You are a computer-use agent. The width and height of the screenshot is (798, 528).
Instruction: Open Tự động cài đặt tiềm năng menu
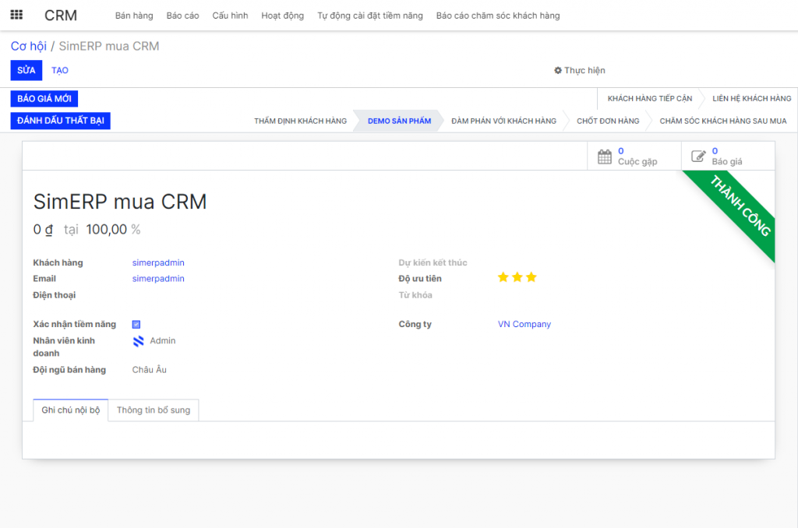point(370,16)
